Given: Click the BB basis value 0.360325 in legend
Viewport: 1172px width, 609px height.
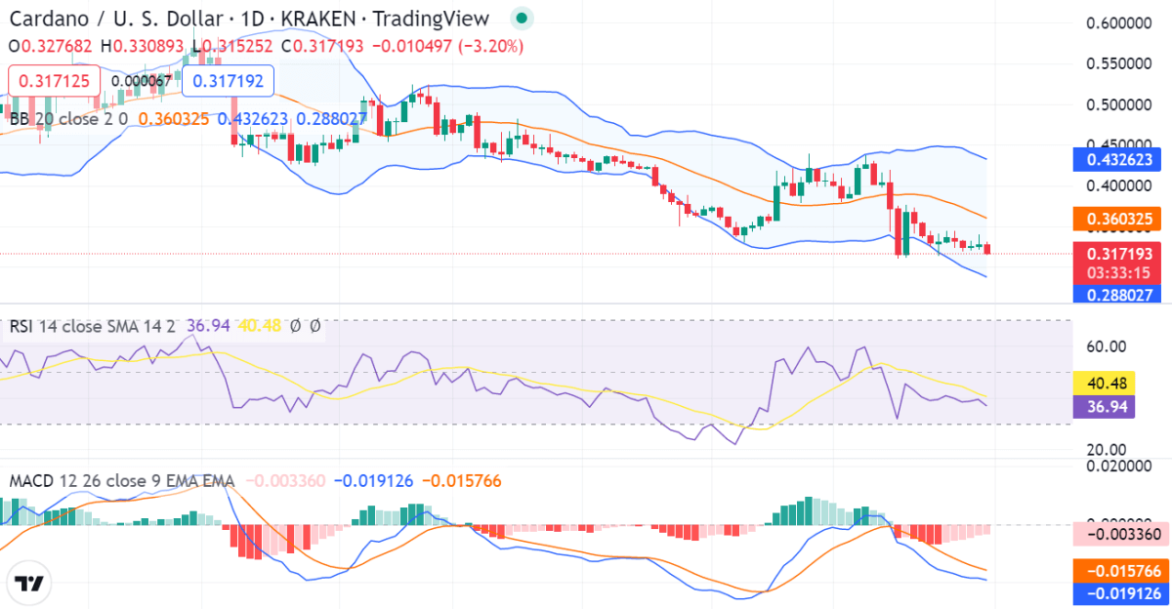Looking at the screenshot, I should pos(174,118).
